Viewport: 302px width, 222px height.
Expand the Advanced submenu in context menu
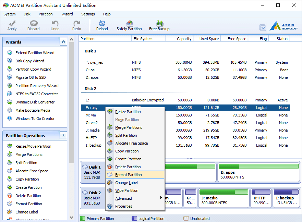pos(135,198)
